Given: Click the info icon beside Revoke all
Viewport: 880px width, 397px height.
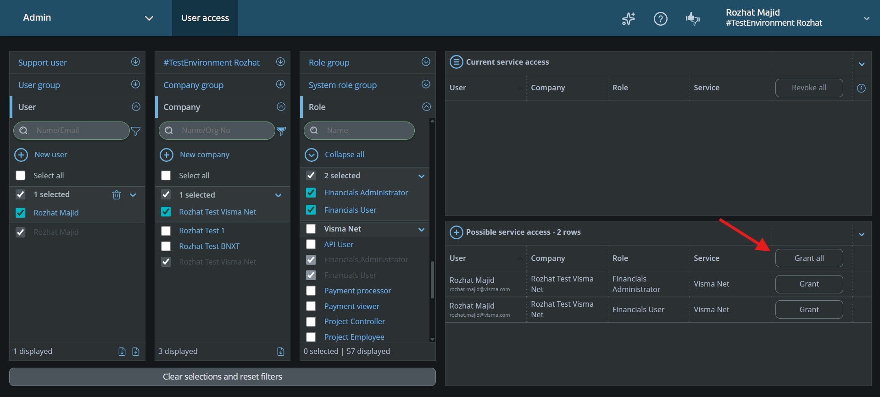Looking at the screenshot, I should 861,88.
